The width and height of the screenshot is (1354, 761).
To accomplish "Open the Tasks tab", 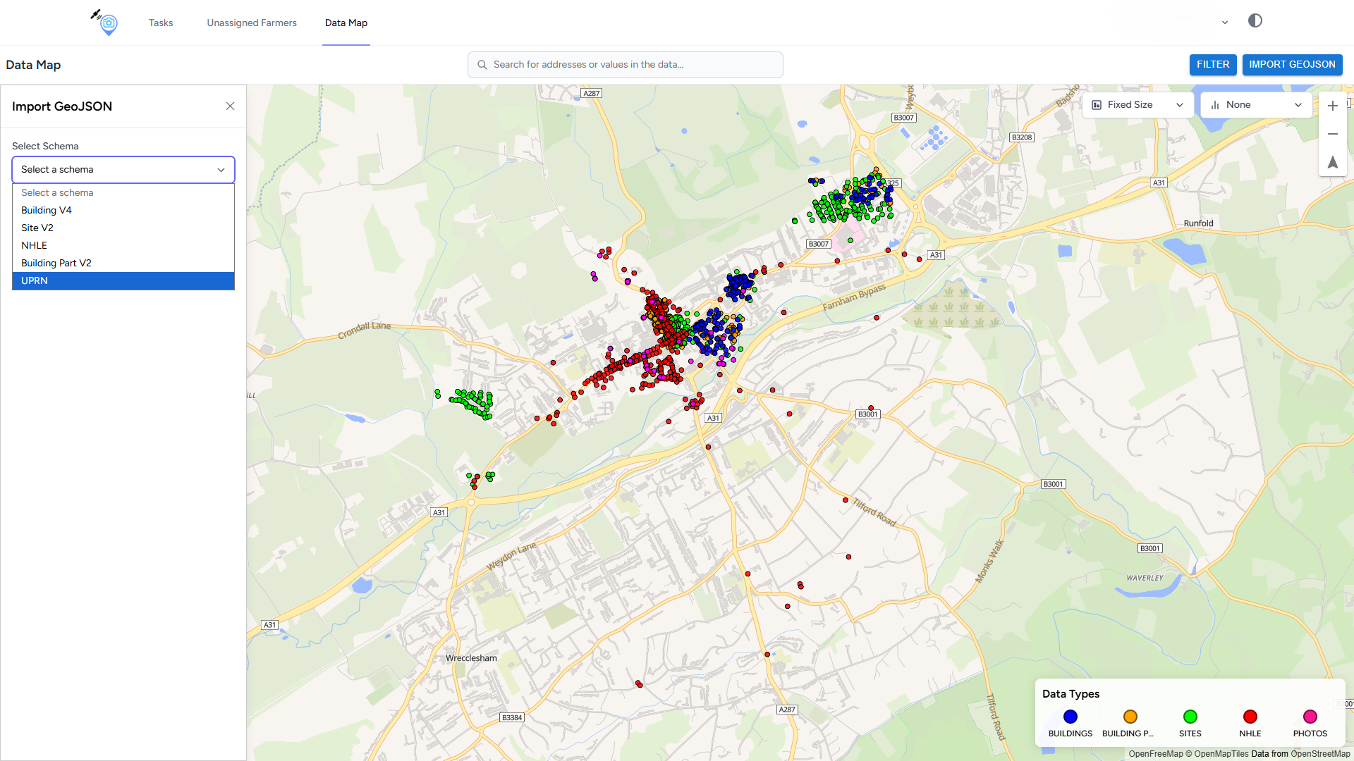I will tap(161, 23).
